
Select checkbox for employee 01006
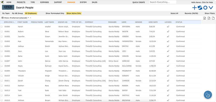coord(2,56)
